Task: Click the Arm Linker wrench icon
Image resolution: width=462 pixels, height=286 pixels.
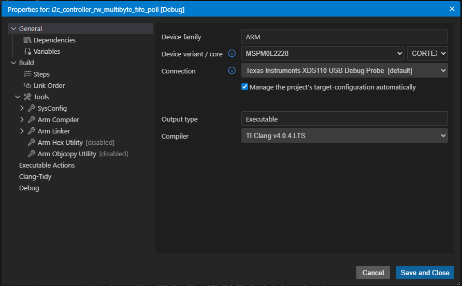Action: 32,131
